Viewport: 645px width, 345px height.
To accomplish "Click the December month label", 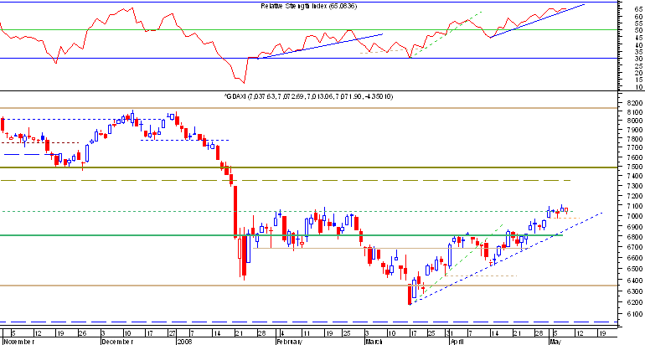I will [116, 342].
